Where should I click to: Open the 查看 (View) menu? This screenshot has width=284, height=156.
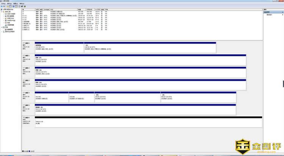click(x=15, y=3)
